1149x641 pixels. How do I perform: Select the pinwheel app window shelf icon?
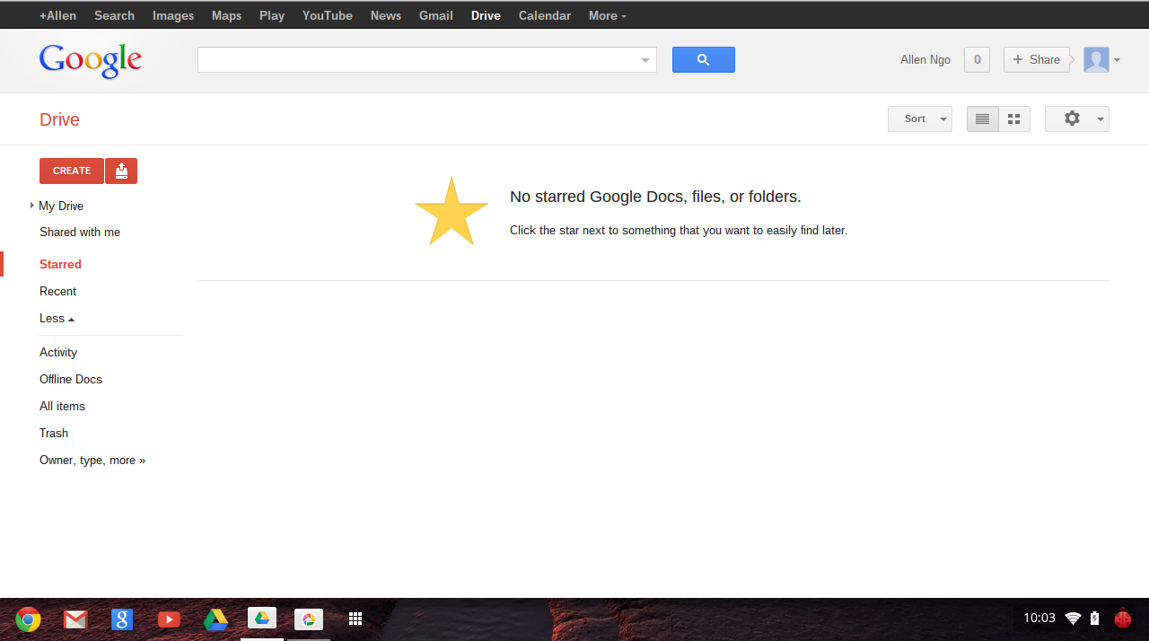(309, 619)
